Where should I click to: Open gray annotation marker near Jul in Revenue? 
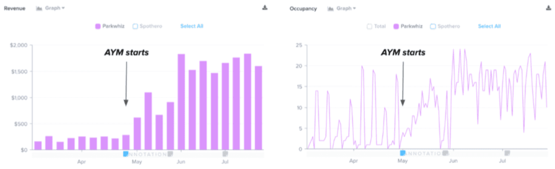225,153
